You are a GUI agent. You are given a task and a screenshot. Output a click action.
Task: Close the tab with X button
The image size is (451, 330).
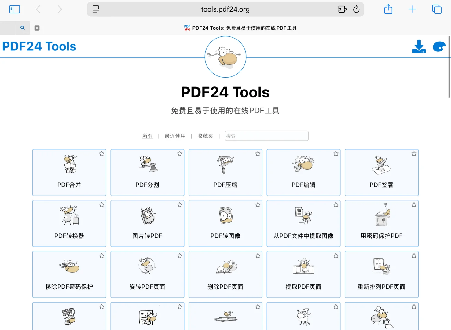click(37, 28)
